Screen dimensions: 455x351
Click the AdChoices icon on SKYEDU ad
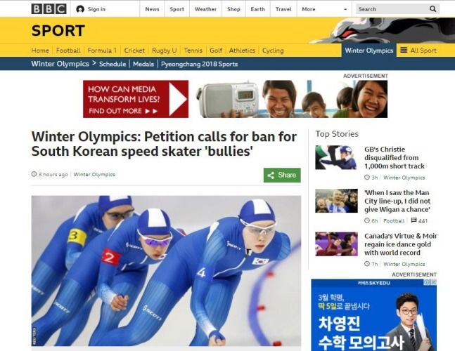(427, 282)
